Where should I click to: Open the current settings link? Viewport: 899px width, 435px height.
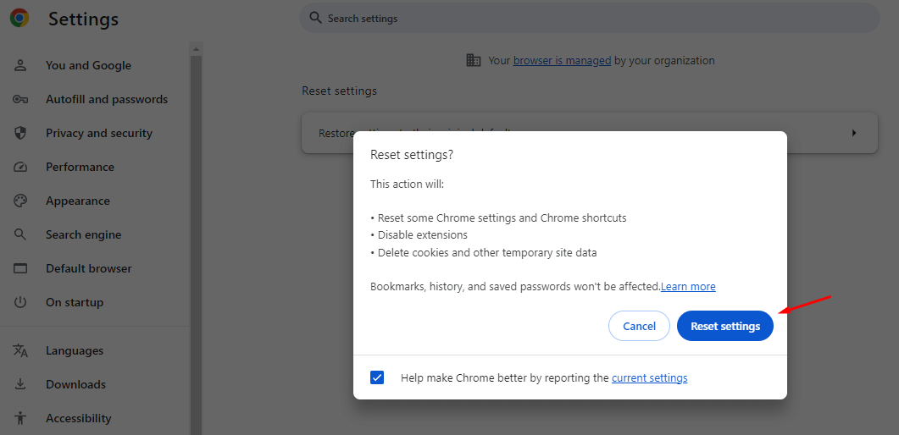649,378
